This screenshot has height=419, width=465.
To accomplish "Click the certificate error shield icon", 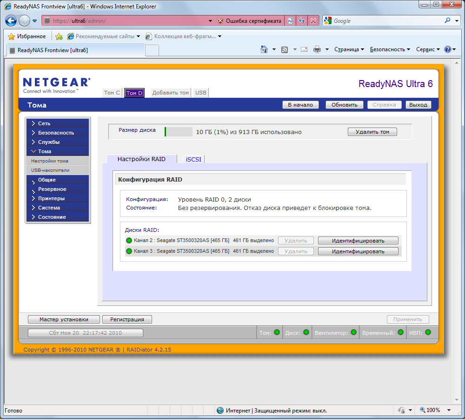I will click(220, 21).
